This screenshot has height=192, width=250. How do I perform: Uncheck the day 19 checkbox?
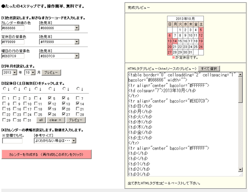click(x=50, y=109)
